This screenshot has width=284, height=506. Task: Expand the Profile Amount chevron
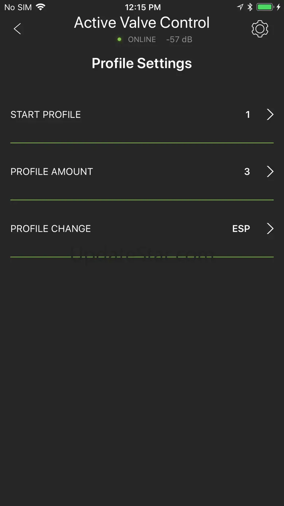[270, 171]
